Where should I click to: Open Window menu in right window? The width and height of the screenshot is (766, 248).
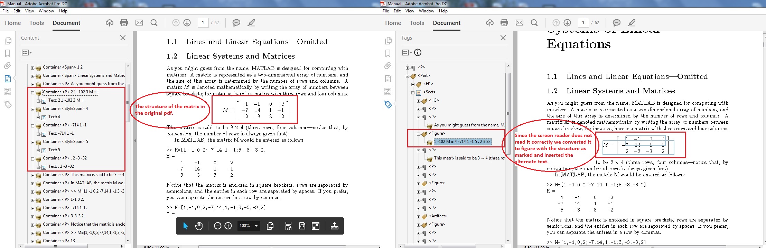click(426, 11)
